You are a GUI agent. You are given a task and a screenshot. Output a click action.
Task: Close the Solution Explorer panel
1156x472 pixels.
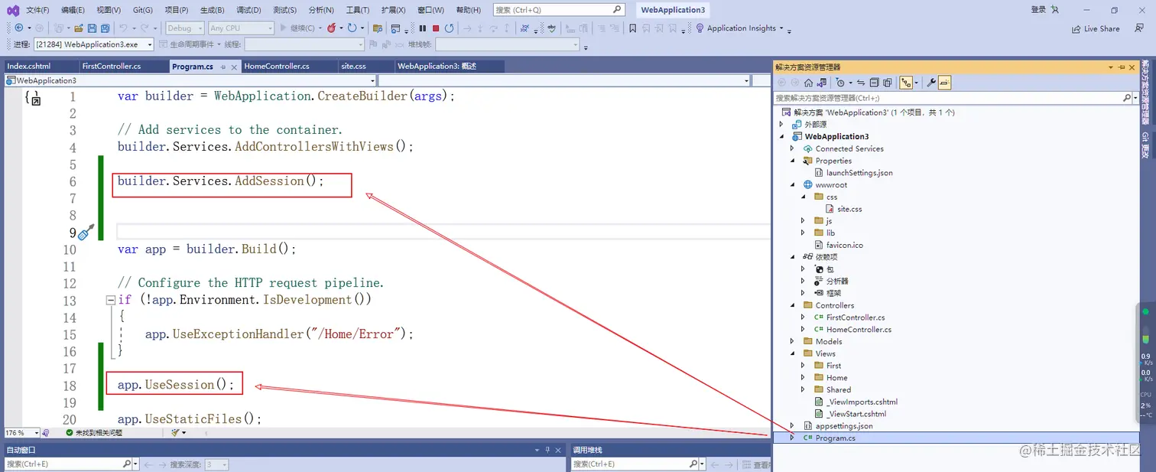point(1133,67)
